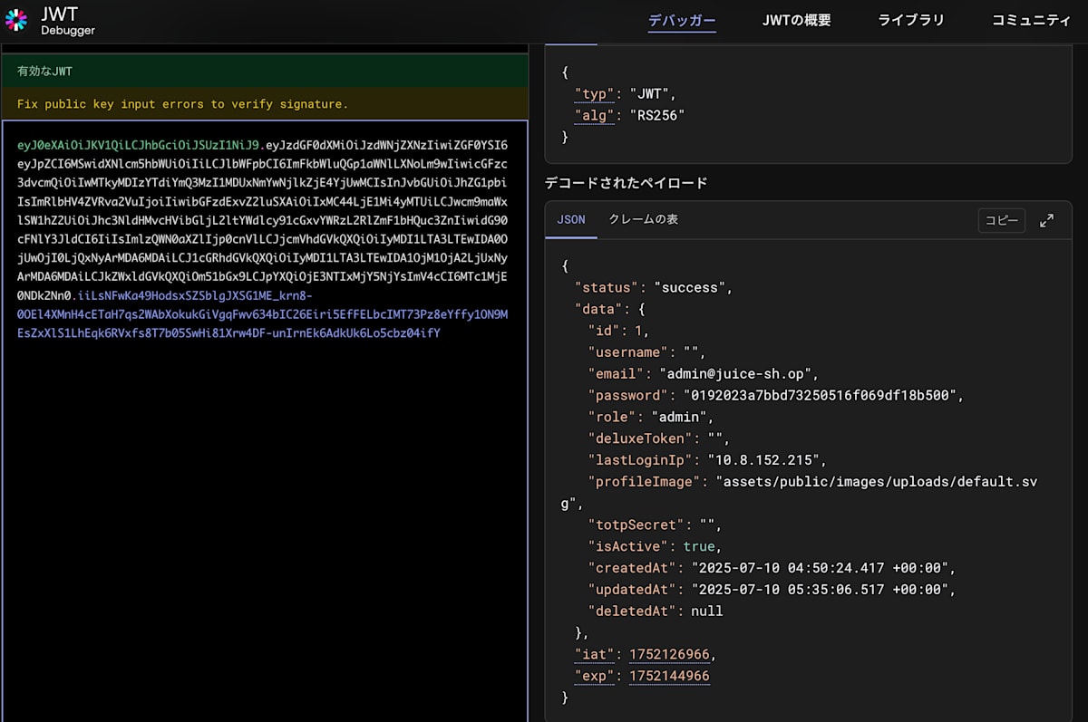Click the "exp" claim key

point(595,676)
